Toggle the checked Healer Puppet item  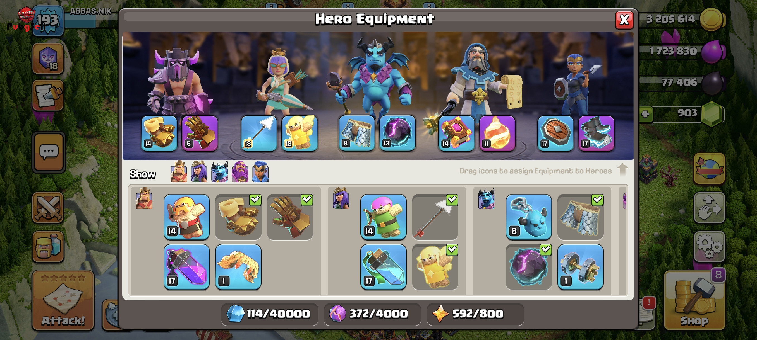pos(435,267)
